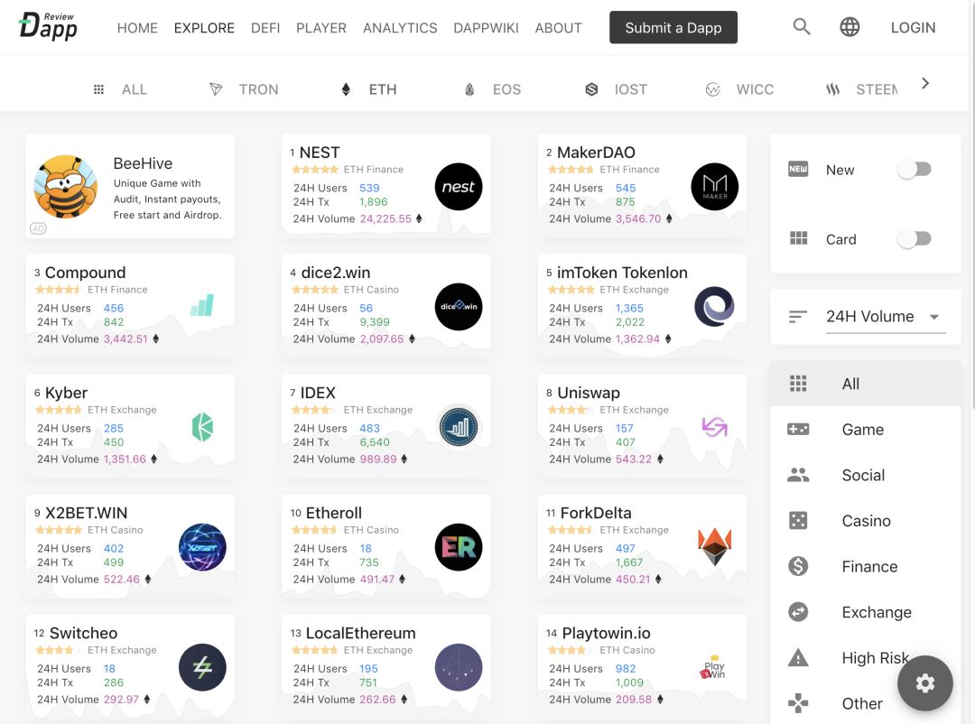Open the search magnifier icon
The width and height of the screenshot is (975, 724).
click(802, 27)
